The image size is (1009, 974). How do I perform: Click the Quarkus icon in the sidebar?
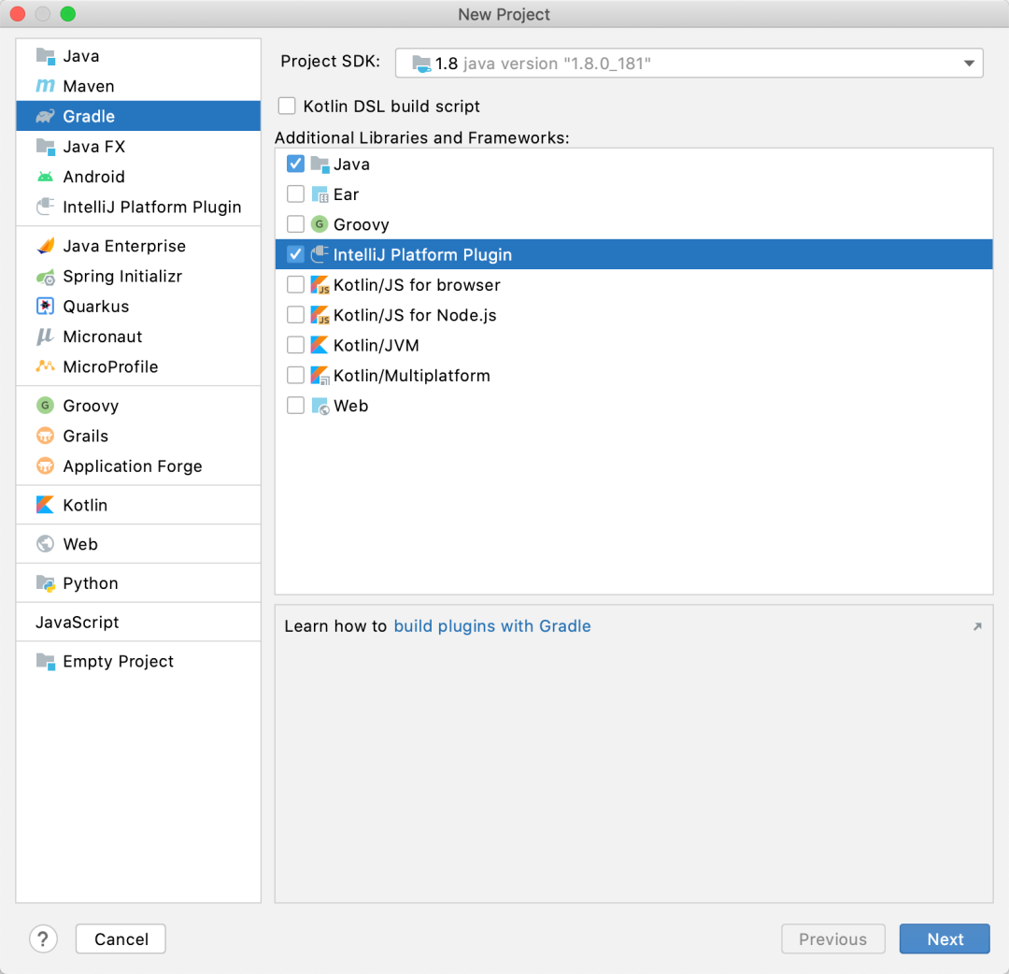[x=45, y=307]
